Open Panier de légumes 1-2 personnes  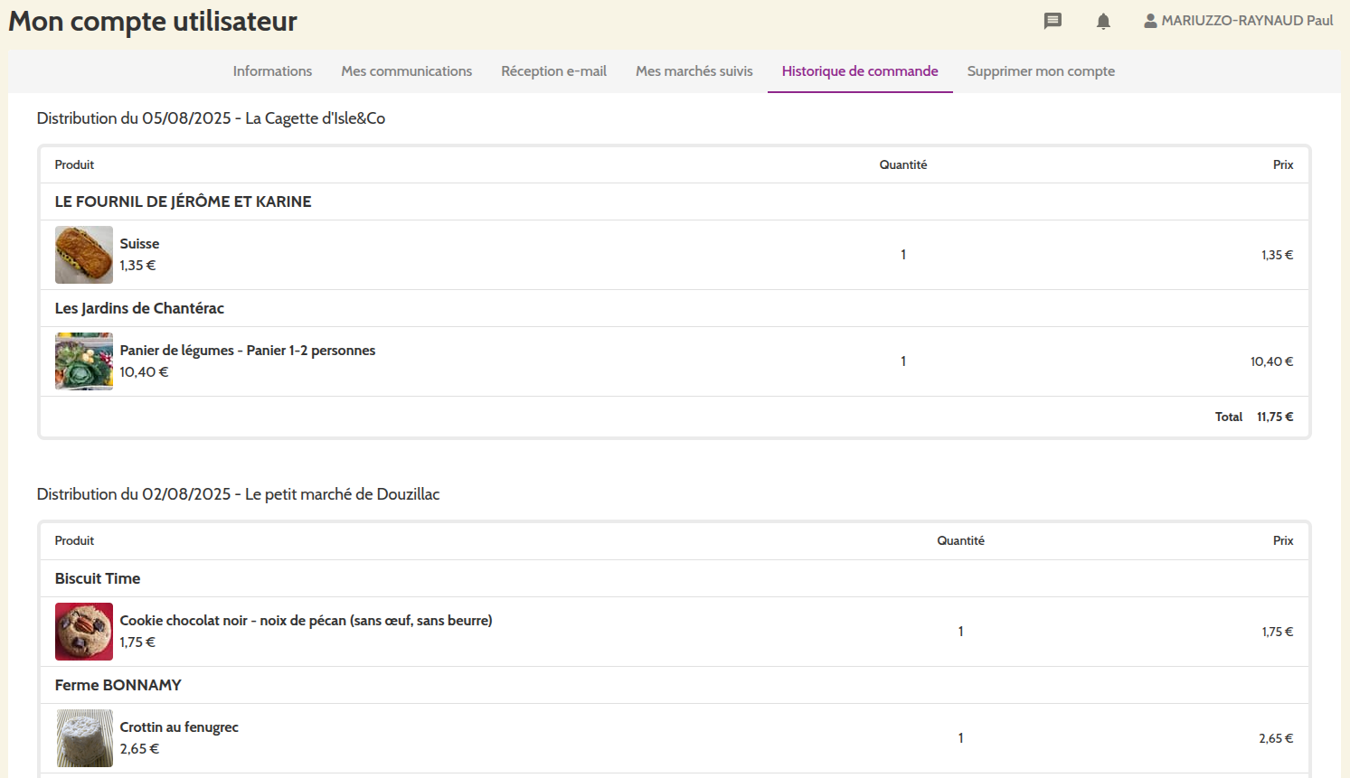(x=247, y=351)
